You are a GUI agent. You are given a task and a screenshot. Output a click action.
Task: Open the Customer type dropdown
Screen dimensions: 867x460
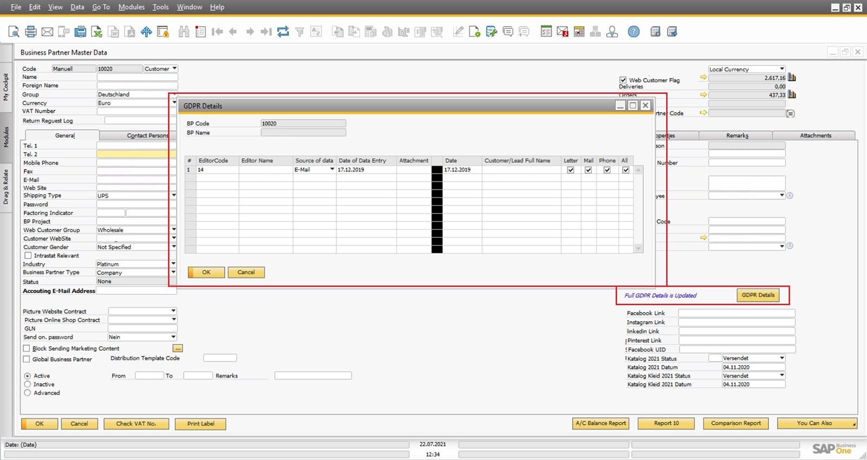[x=174, y=69]
